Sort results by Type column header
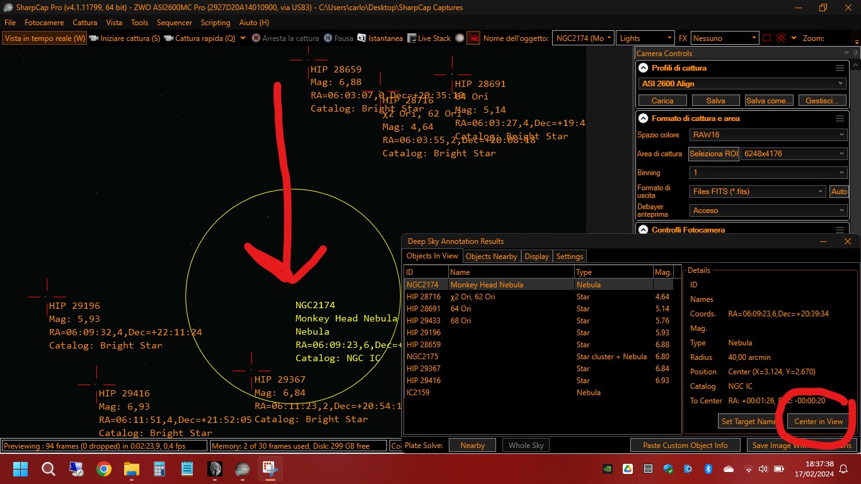861x484 pixels. pyautogui.click(x=613, y=272)
